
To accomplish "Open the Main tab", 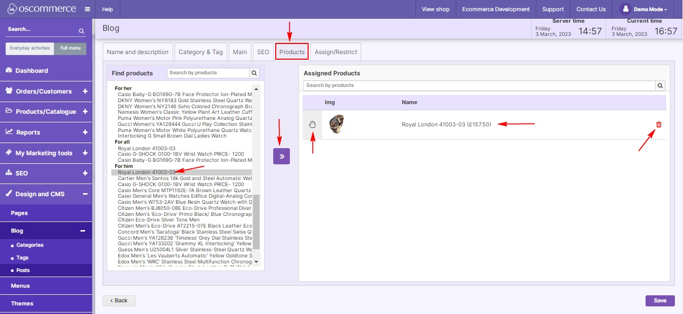I will [240, 52].
